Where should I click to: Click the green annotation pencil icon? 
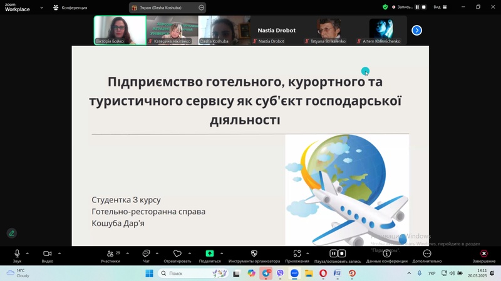pos(11,233)
